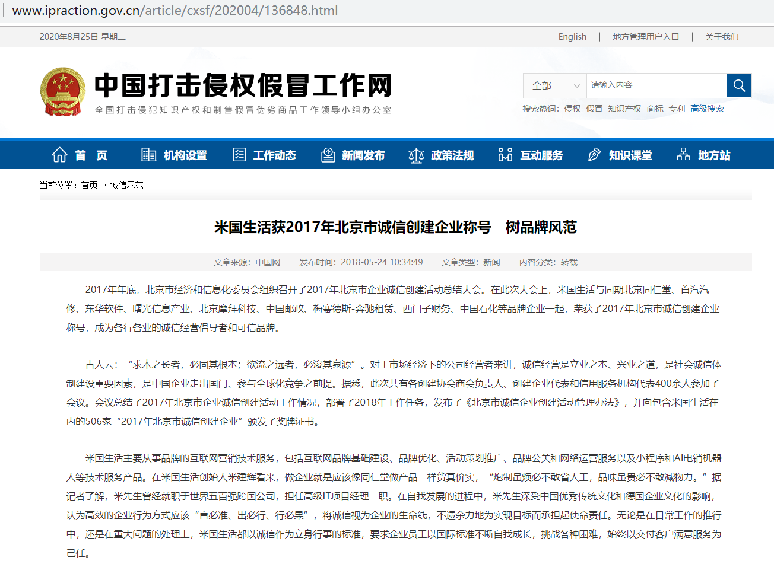Open the 首页 navigation menu item
Screen dimensions: 774x567
[91, 155]
